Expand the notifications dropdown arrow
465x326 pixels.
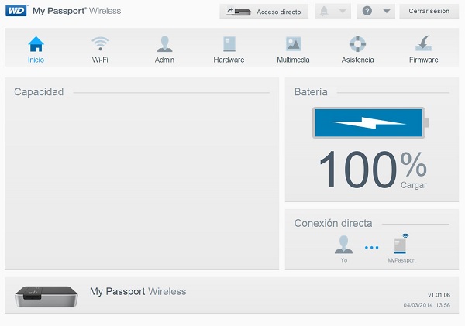(x=343, y=12)
